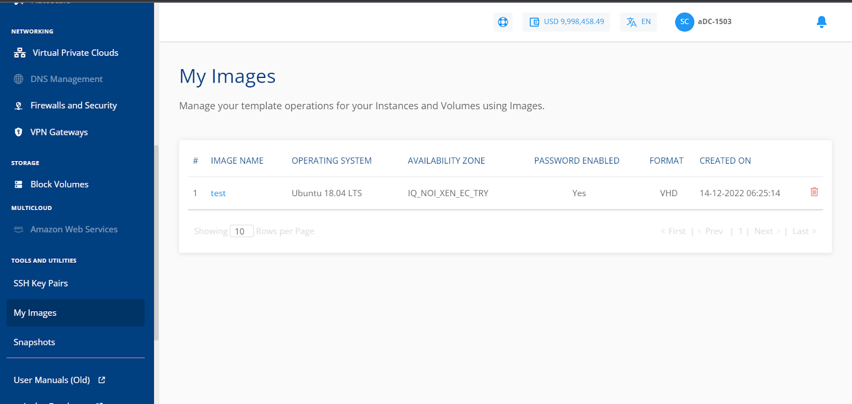This screenshot has height=404, width=852.
Task: Edit the rows per page field
Action: [x=242, y=231]
